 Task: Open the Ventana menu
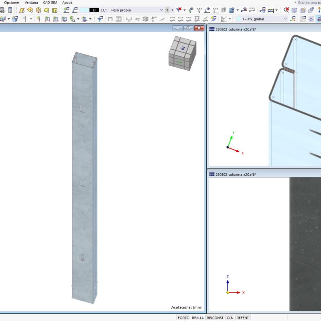click(x=31, y=3)
